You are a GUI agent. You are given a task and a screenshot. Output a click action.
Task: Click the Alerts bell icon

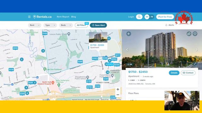(166, 25)
